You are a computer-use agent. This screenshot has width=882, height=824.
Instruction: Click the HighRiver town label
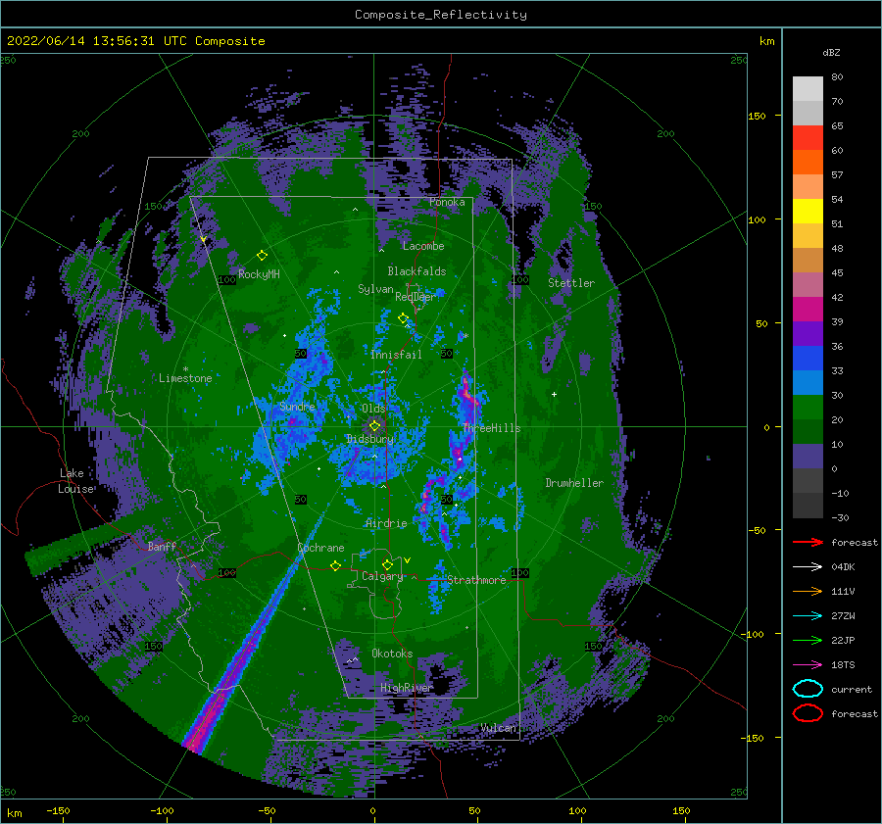[x=407, y=688]
